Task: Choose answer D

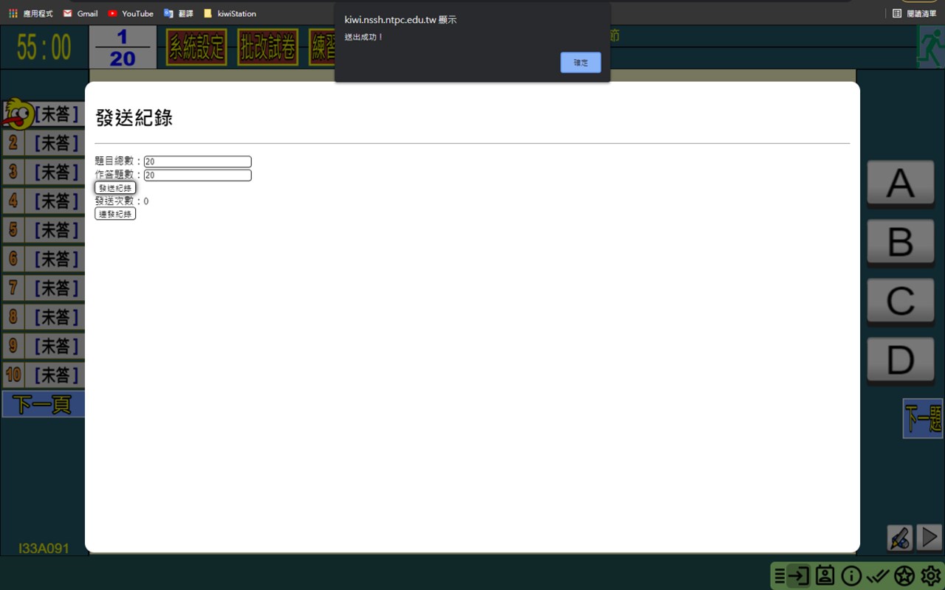Action: pyautogui.click(x=900, y=360)
